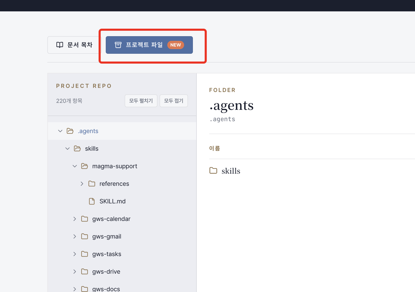Click the 이름 column header
The height and width of the screenshot is (292, 415).
(215, 148)
